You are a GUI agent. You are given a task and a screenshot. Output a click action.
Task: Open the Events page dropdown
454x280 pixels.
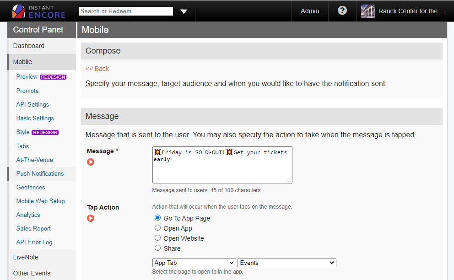point(286,262)
